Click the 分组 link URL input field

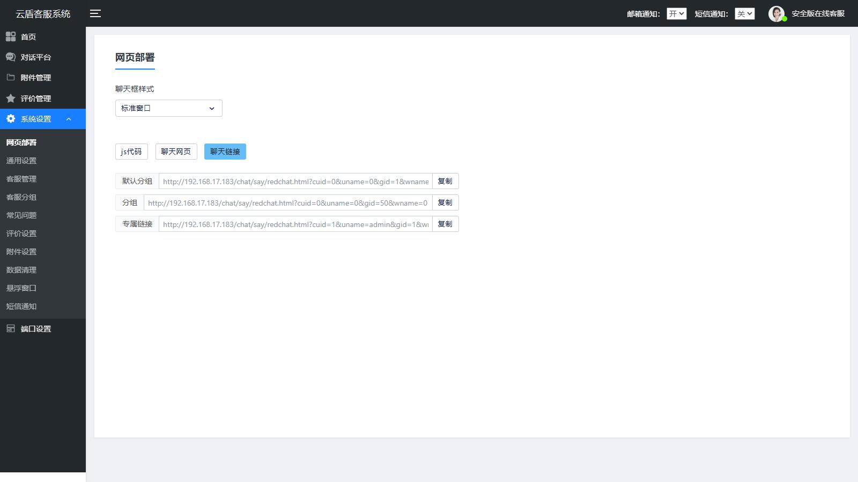click(x=287, y=202)
